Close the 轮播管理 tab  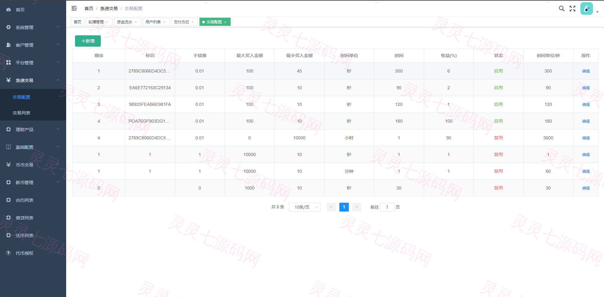[107, 22]
